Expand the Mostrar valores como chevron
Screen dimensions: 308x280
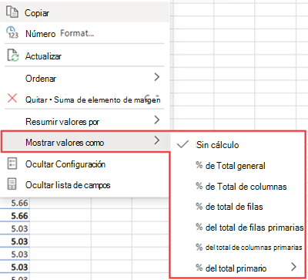pos(157,140)
